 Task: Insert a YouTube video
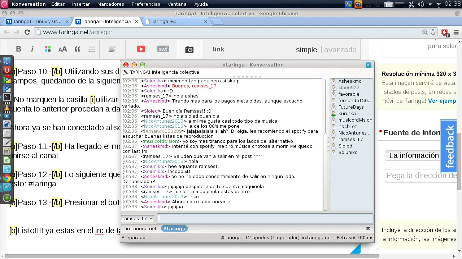coord(141,49)
